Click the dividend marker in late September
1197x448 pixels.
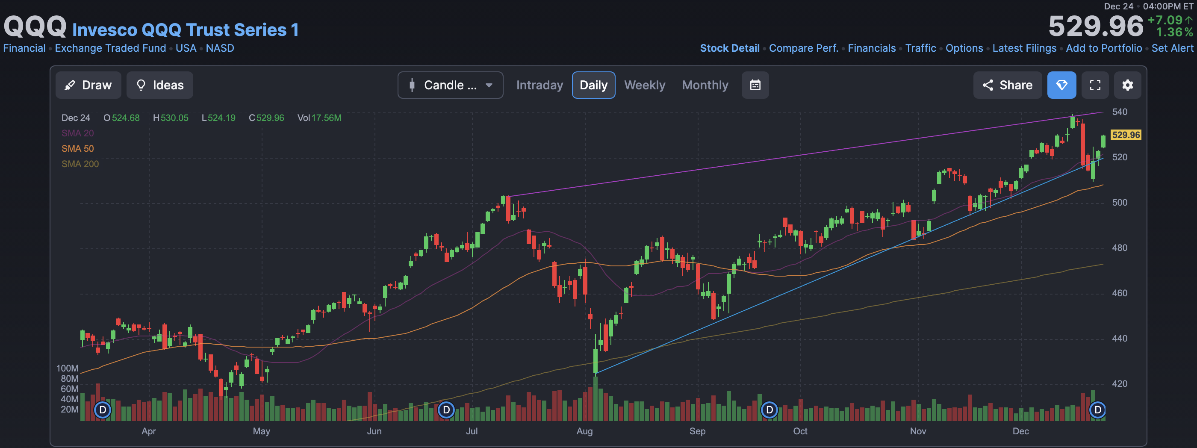point(769,410)
